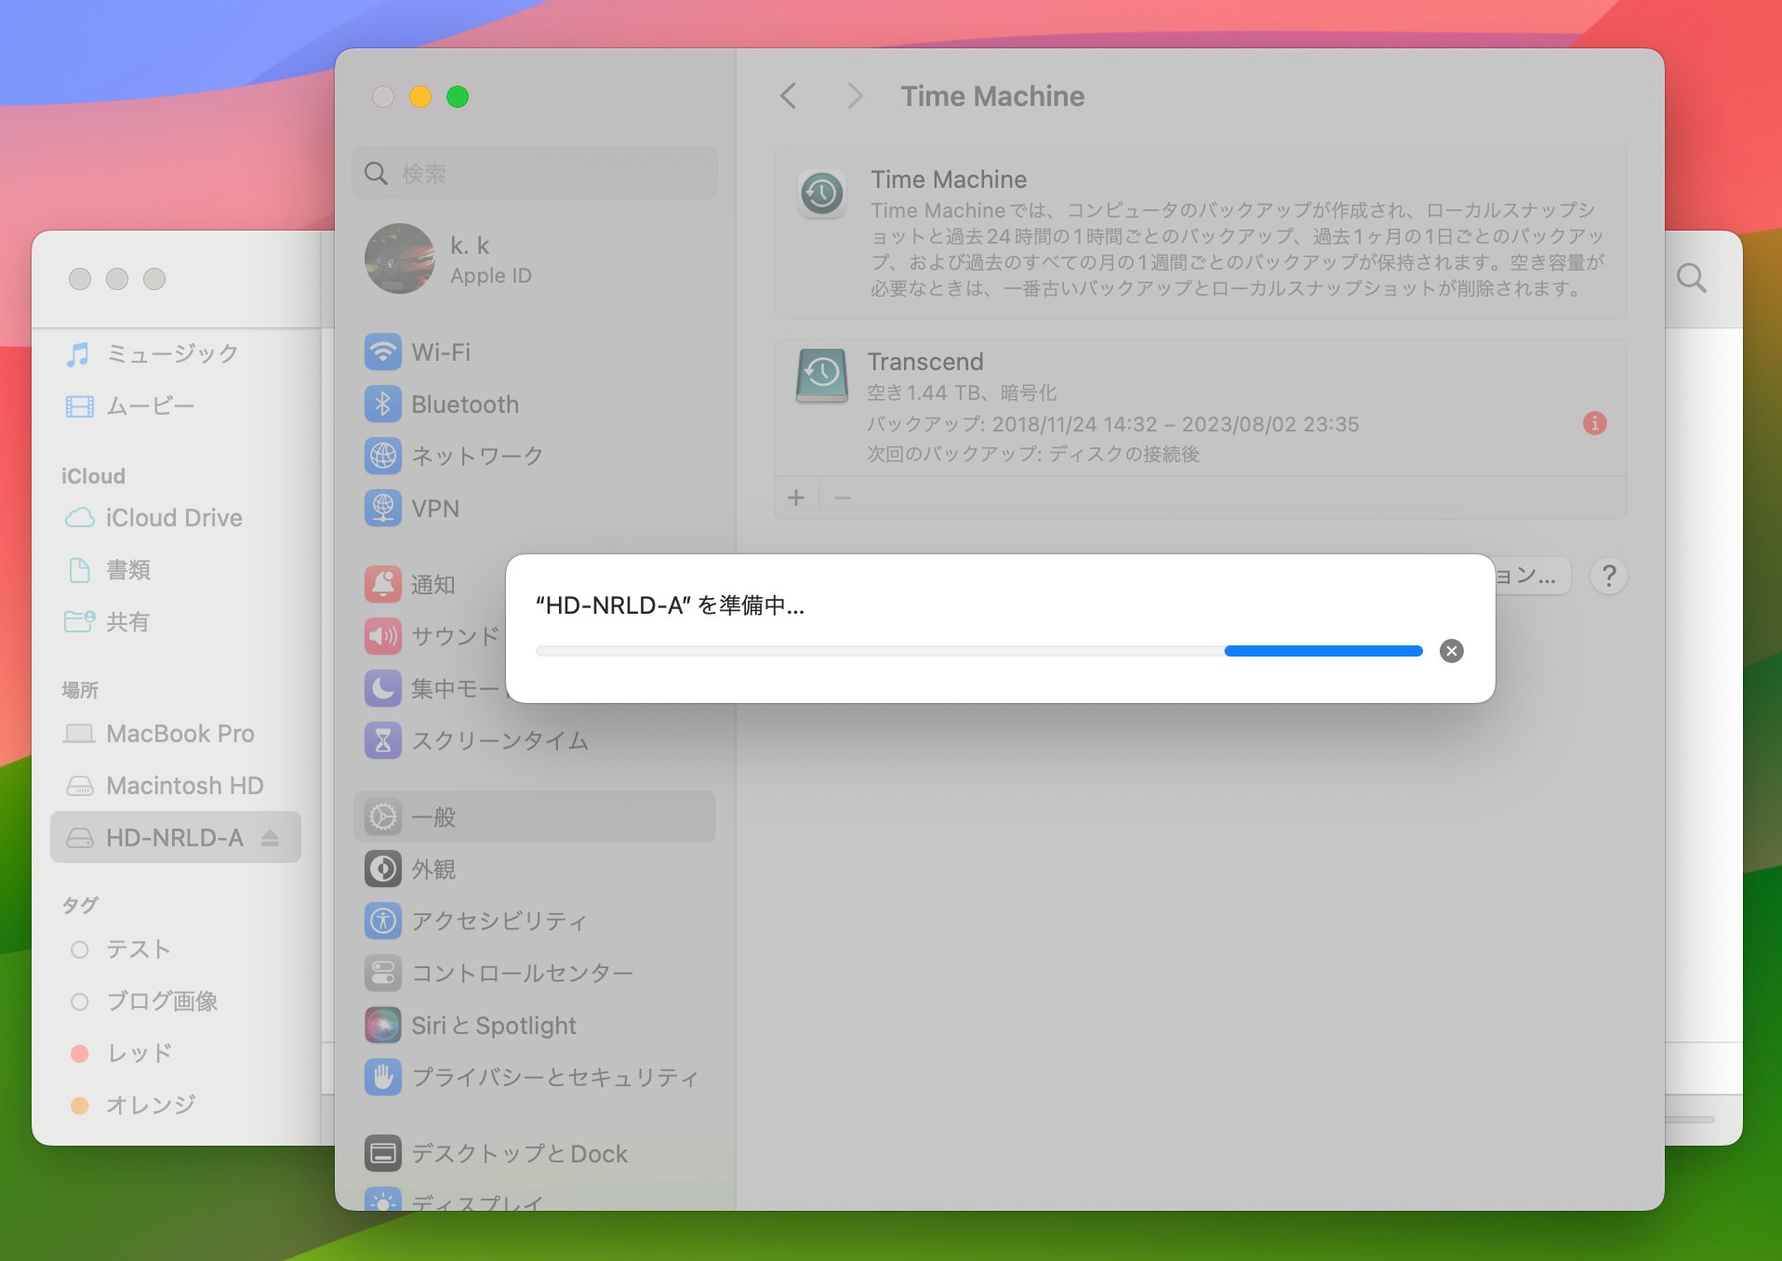Eject the HD-NRLD-A drive
Screen dimensions: 1782x1261
(270, 838)
